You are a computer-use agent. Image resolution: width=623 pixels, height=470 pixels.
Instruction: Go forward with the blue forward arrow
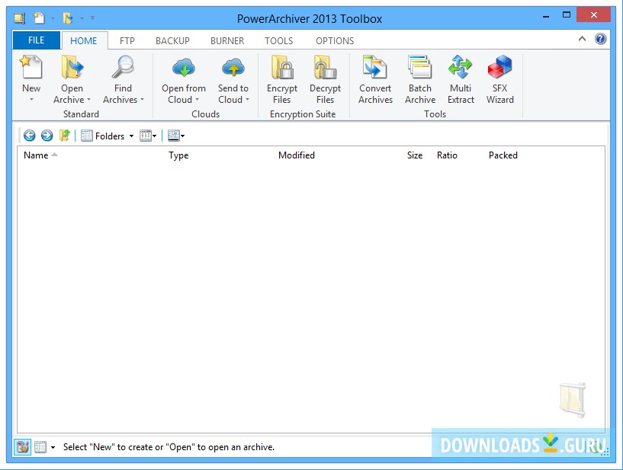[x=47, y=136]
